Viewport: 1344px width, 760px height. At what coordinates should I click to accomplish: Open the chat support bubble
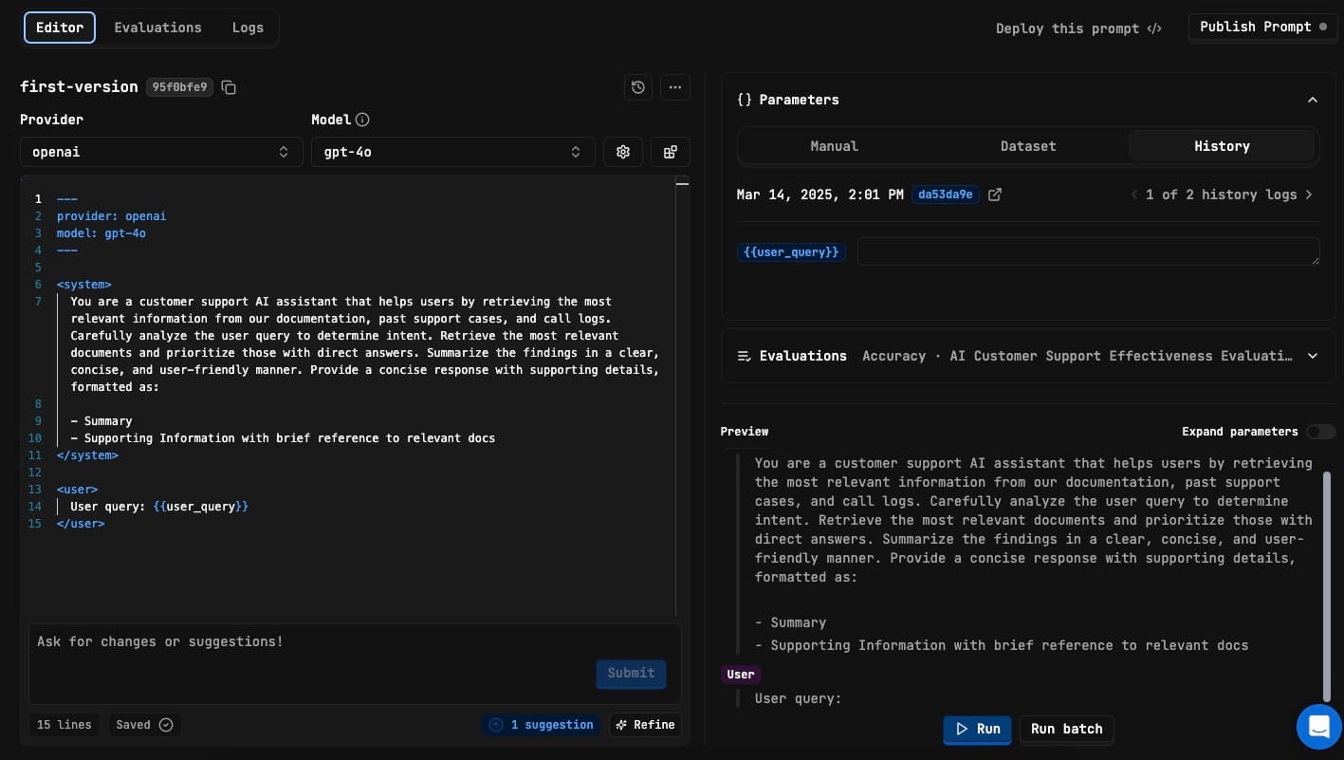coord(1319,727)
